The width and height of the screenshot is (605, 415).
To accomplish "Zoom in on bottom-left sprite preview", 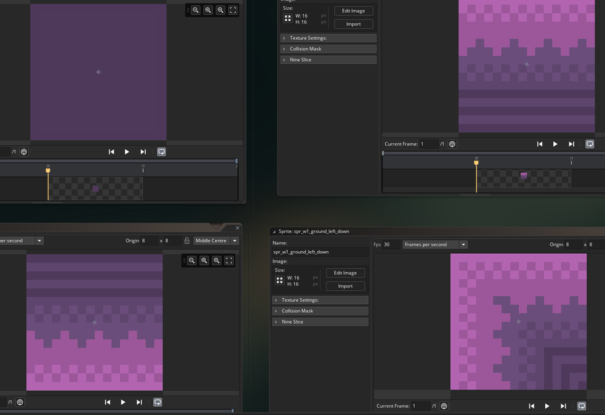I will point(216,261).
